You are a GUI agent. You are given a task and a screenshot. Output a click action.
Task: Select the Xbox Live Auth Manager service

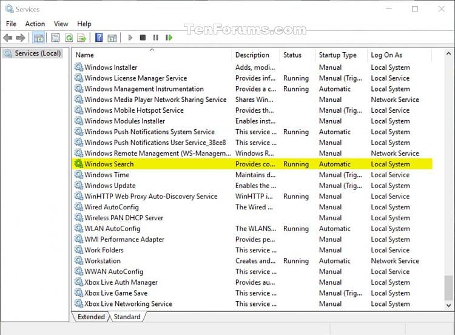tap(252, 282)
